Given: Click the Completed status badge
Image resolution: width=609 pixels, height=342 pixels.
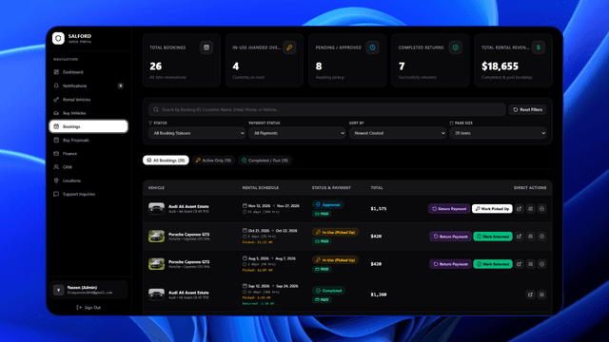Looking at the screenshot, I should (x=328, y=291).
